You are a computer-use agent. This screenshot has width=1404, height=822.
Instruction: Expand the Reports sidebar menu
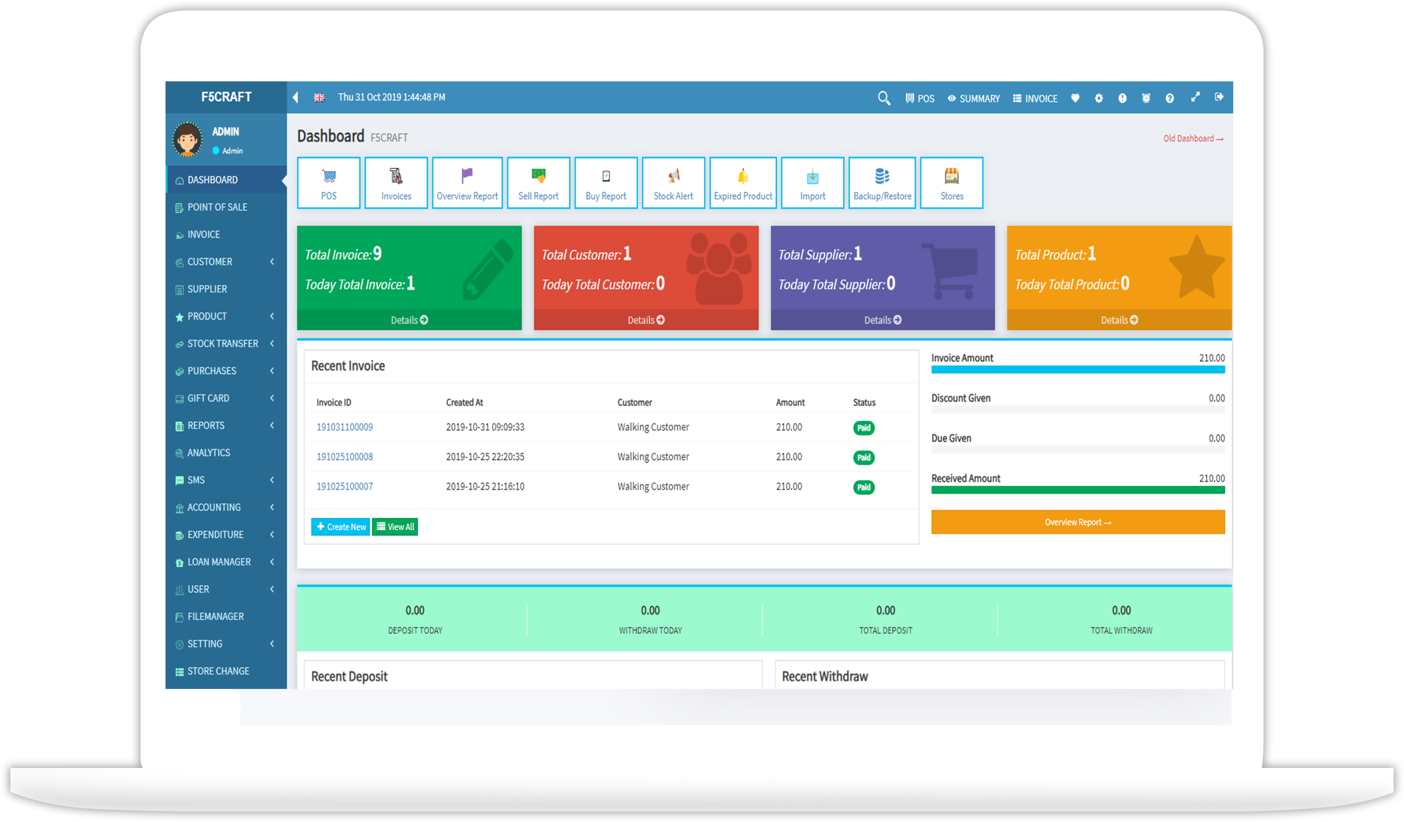[226, 426]
